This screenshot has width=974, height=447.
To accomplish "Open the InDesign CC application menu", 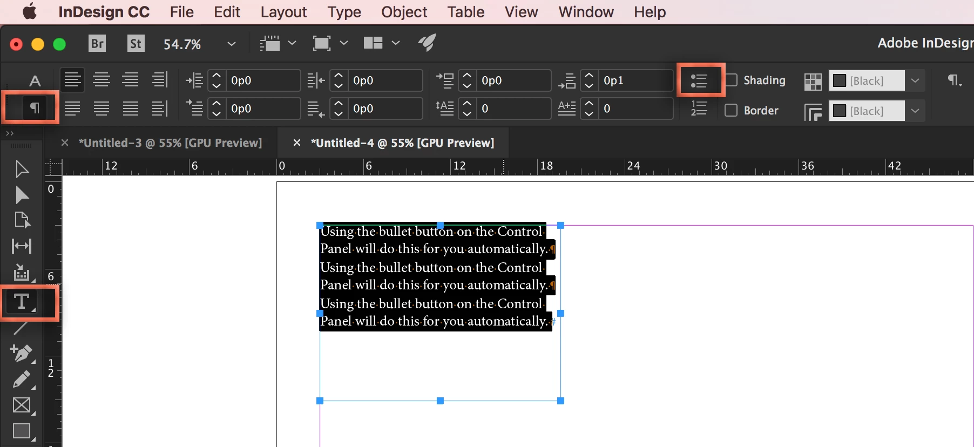I will [104, 12].
